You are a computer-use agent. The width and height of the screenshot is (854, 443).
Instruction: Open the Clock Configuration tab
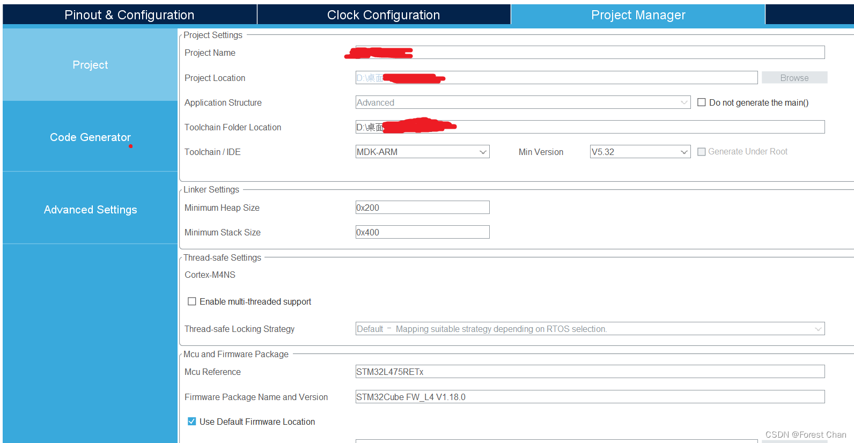pos(384,14)
